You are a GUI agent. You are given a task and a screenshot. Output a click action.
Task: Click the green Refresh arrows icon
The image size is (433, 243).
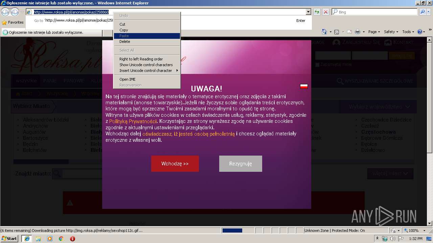tap(317, 12)
